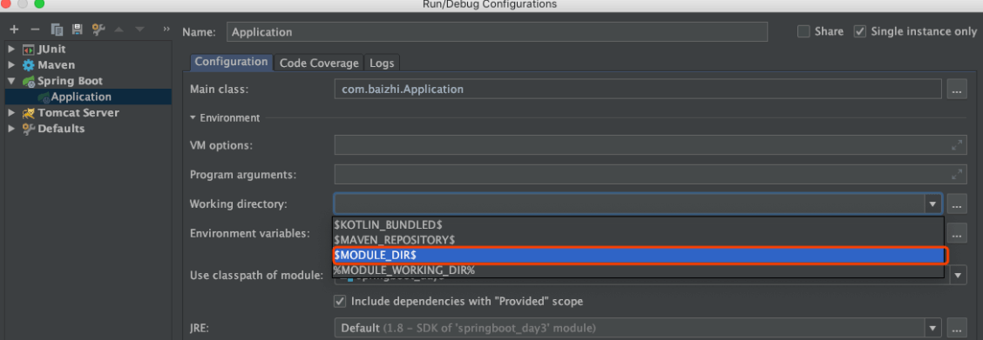Move configuration down arrow
983x340 pixels.
139,30
